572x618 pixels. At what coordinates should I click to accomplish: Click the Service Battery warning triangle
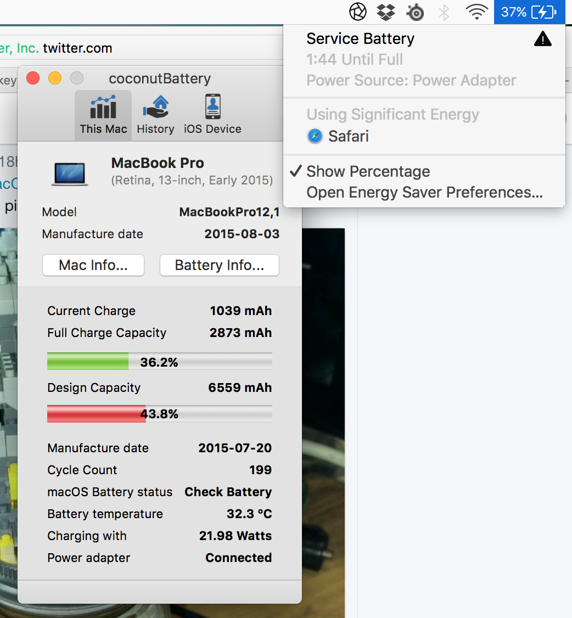click(x=543, y=39)
